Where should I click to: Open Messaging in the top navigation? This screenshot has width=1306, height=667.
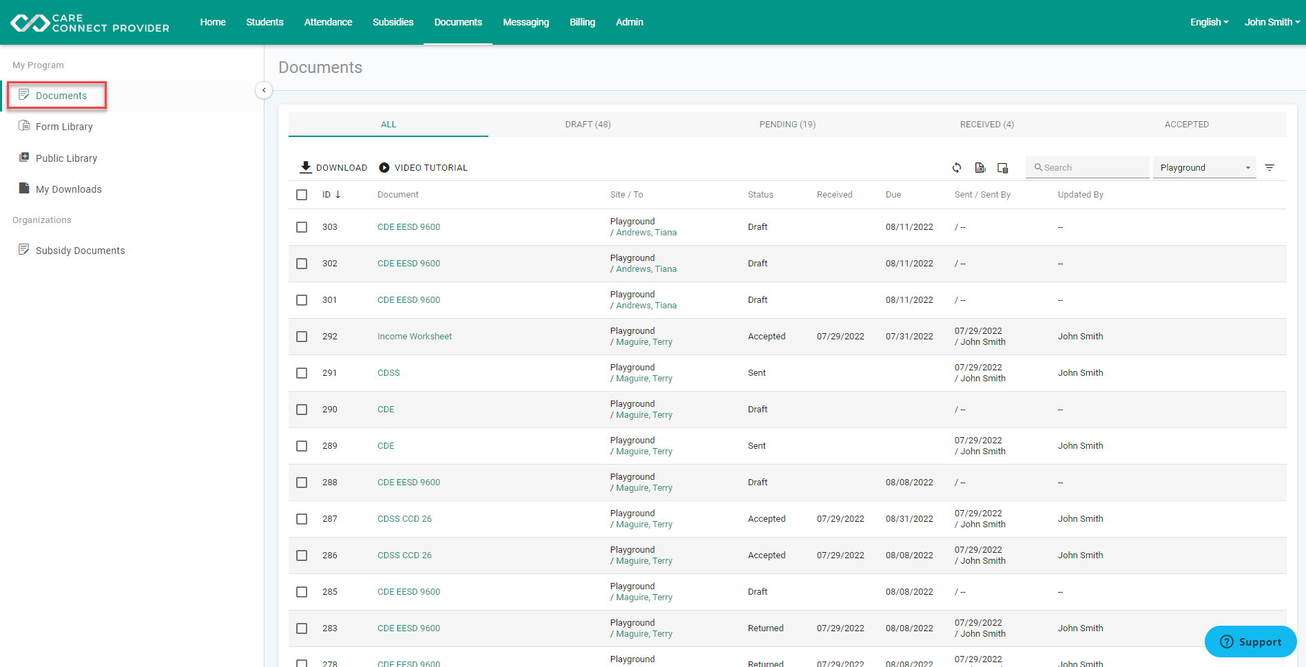pos(526,22)
